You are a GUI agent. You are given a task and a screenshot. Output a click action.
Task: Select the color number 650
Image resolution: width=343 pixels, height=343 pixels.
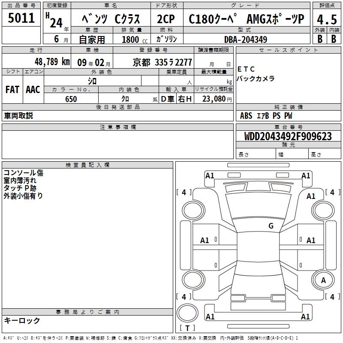pos(71,99)
